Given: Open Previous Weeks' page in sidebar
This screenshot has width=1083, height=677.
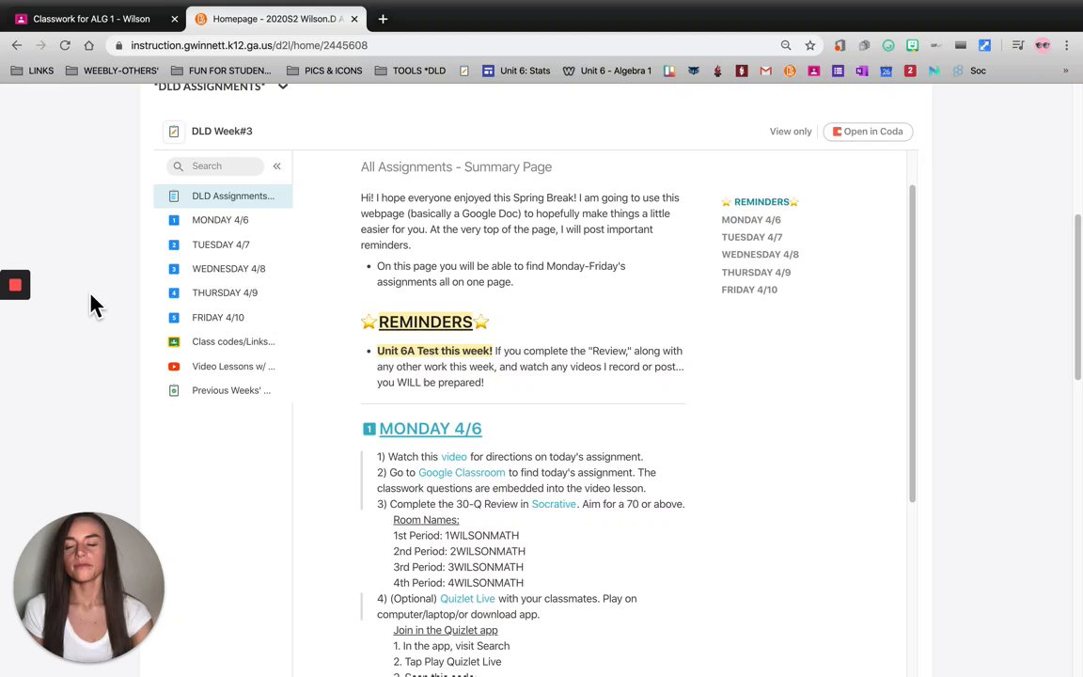Looking at the screenshot, I should [223, 391].
